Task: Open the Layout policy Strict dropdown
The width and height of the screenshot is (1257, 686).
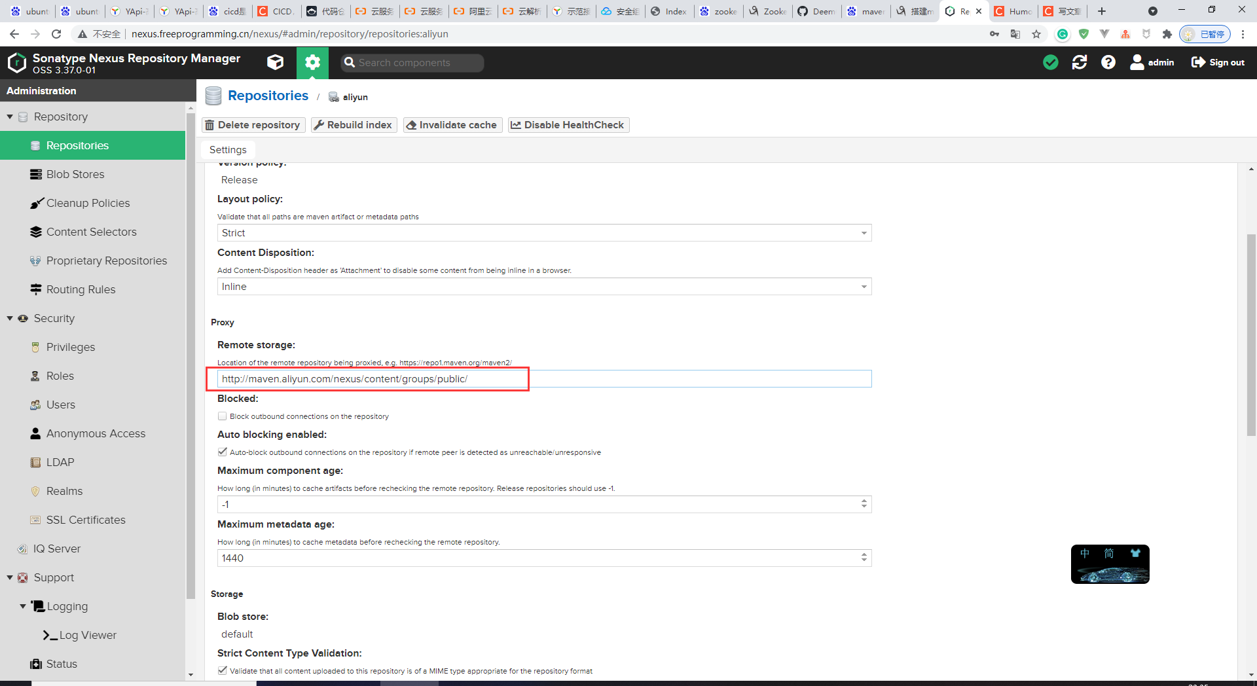Action: [544, 233]
